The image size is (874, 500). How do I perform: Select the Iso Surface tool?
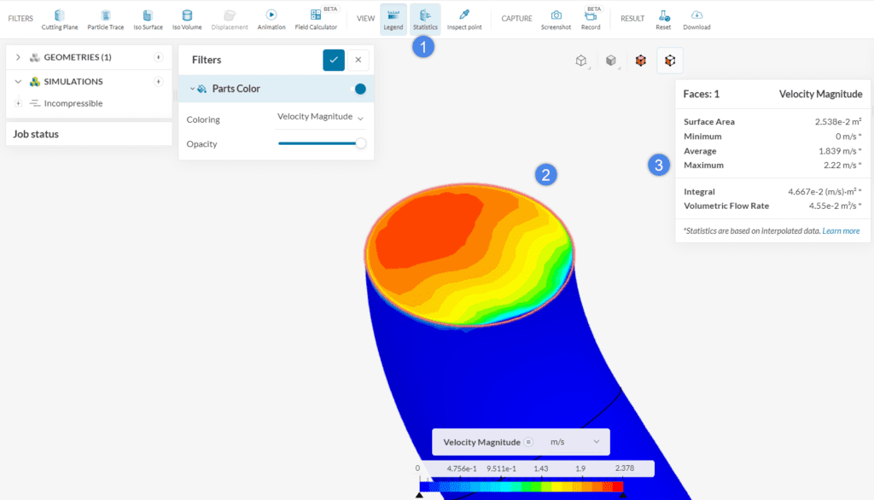tap(147, 17)
